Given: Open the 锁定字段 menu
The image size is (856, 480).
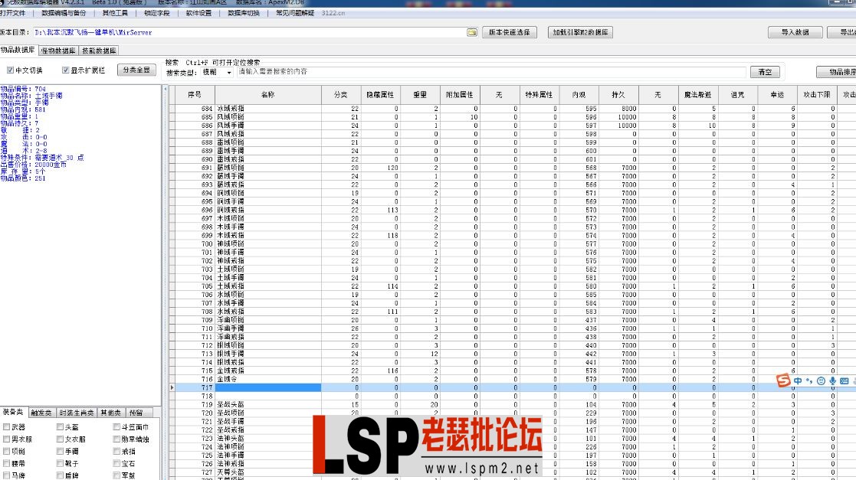Looking at the screenshot, I should point(156,12).
